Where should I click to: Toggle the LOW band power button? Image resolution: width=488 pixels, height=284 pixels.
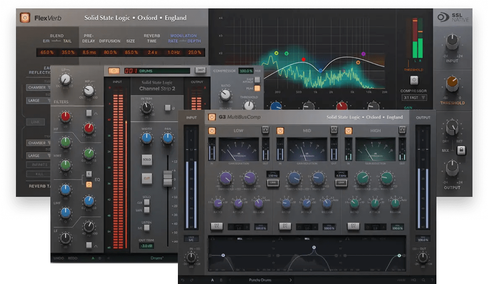(212, 131)
